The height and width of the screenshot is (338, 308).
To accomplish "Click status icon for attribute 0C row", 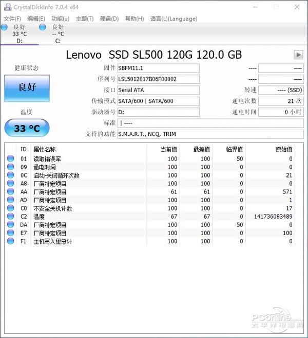I will pyautogui.click(x=11, y=175).
